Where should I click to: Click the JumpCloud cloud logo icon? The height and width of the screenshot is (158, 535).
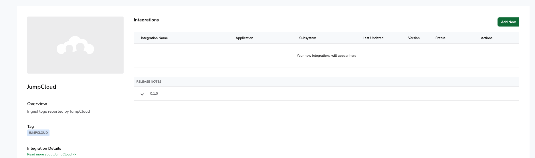(75, 45)
